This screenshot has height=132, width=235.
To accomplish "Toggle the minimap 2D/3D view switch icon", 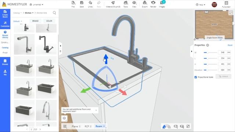I will pos(231,12).
